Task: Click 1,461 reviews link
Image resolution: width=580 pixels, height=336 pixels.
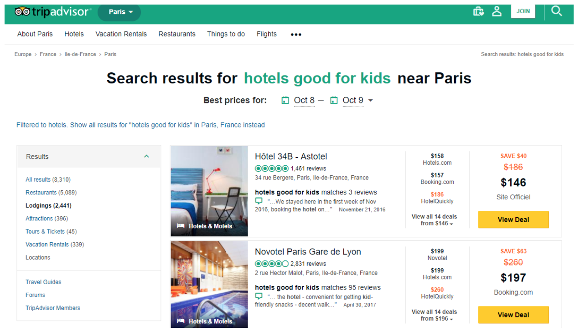Action: 309,168
